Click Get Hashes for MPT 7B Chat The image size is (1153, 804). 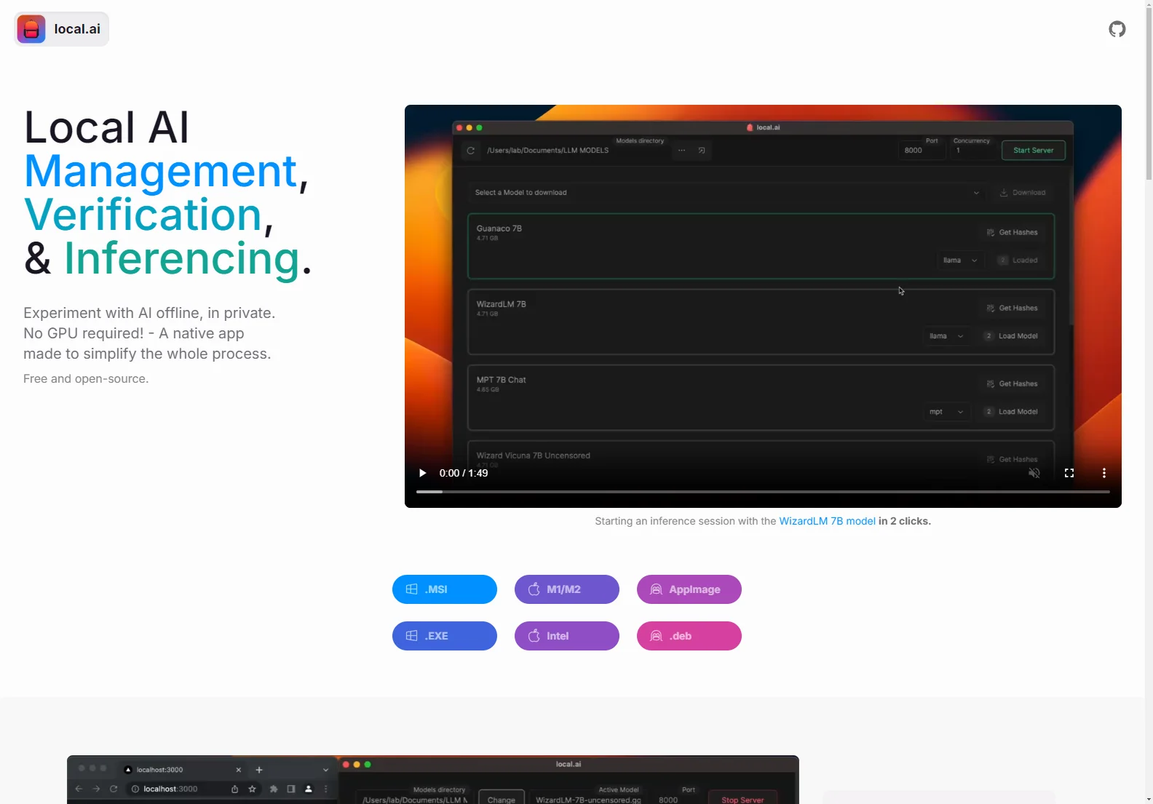pos(1013,383)
